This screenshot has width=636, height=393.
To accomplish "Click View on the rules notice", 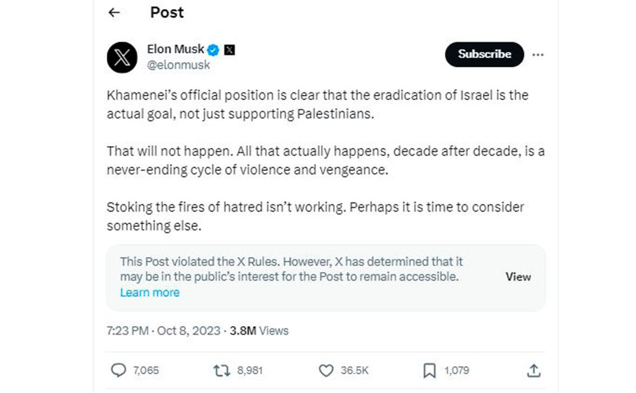I will [x=518, y=277].
